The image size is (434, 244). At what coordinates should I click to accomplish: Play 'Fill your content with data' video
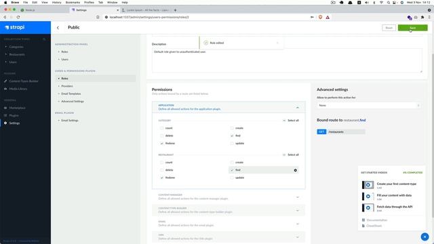(x=368, y=196)
